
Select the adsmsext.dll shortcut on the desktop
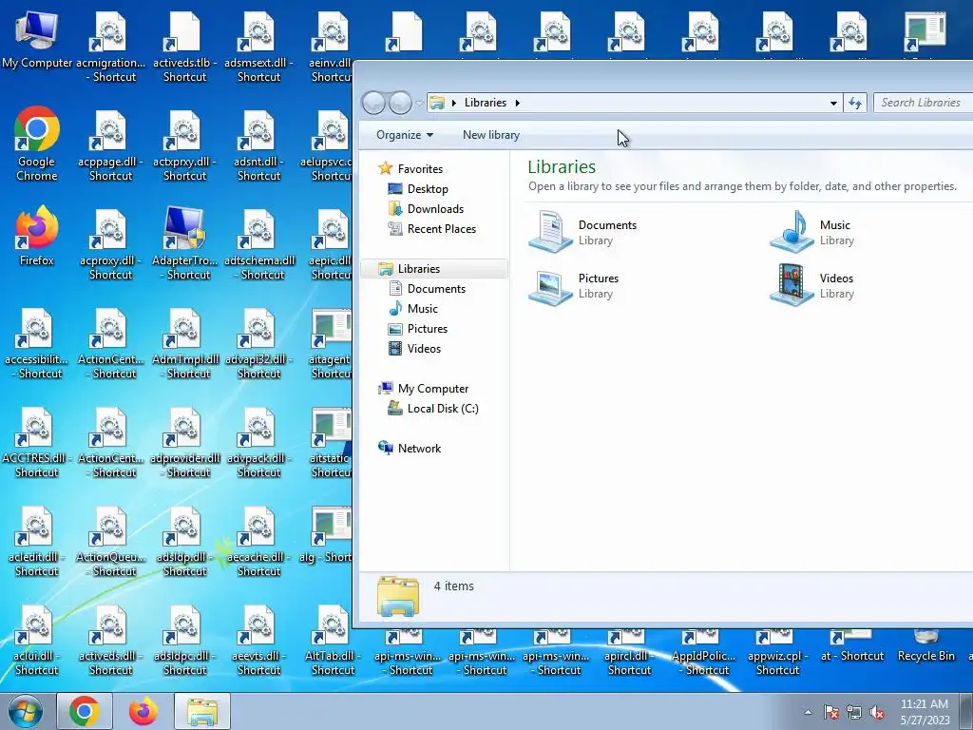click(x=258, y=47)
